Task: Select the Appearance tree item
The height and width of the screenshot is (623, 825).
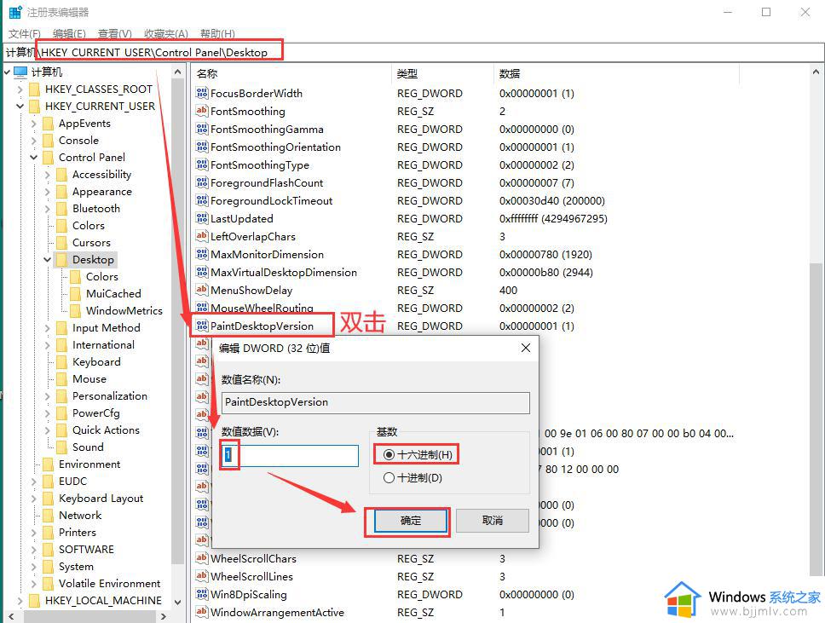Action: click(102, 192)
